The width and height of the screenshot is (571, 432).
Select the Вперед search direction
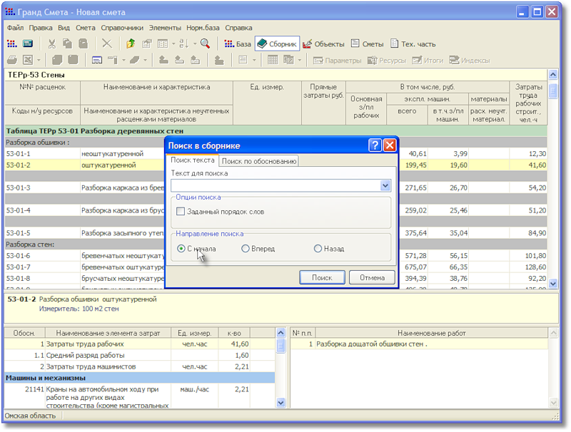(246, 249)
